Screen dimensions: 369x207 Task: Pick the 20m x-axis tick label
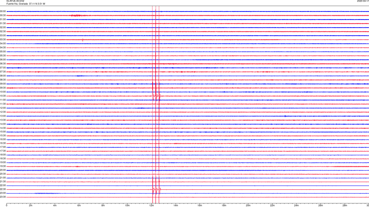248,205
